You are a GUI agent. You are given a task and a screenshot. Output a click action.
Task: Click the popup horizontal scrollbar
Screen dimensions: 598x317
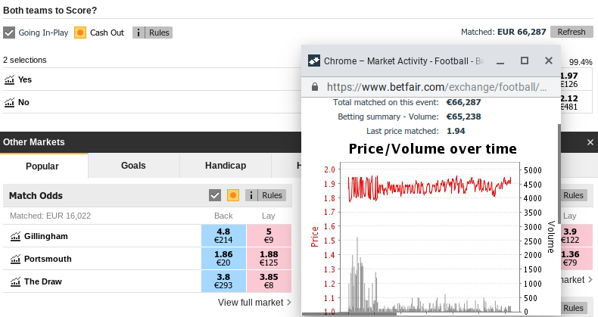(349, 314)
